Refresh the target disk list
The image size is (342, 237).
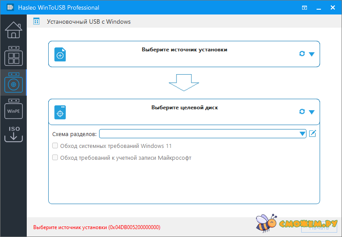302,111
